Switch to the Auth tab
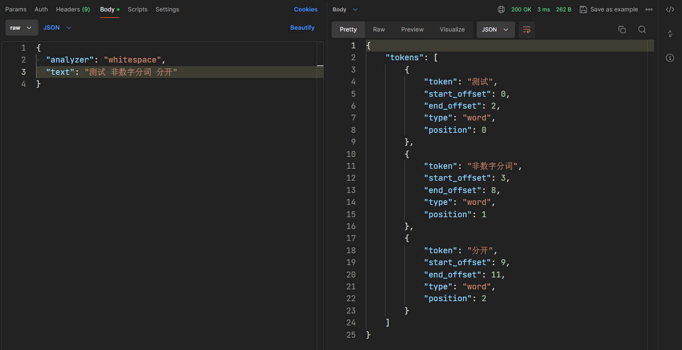 point(41,9)
